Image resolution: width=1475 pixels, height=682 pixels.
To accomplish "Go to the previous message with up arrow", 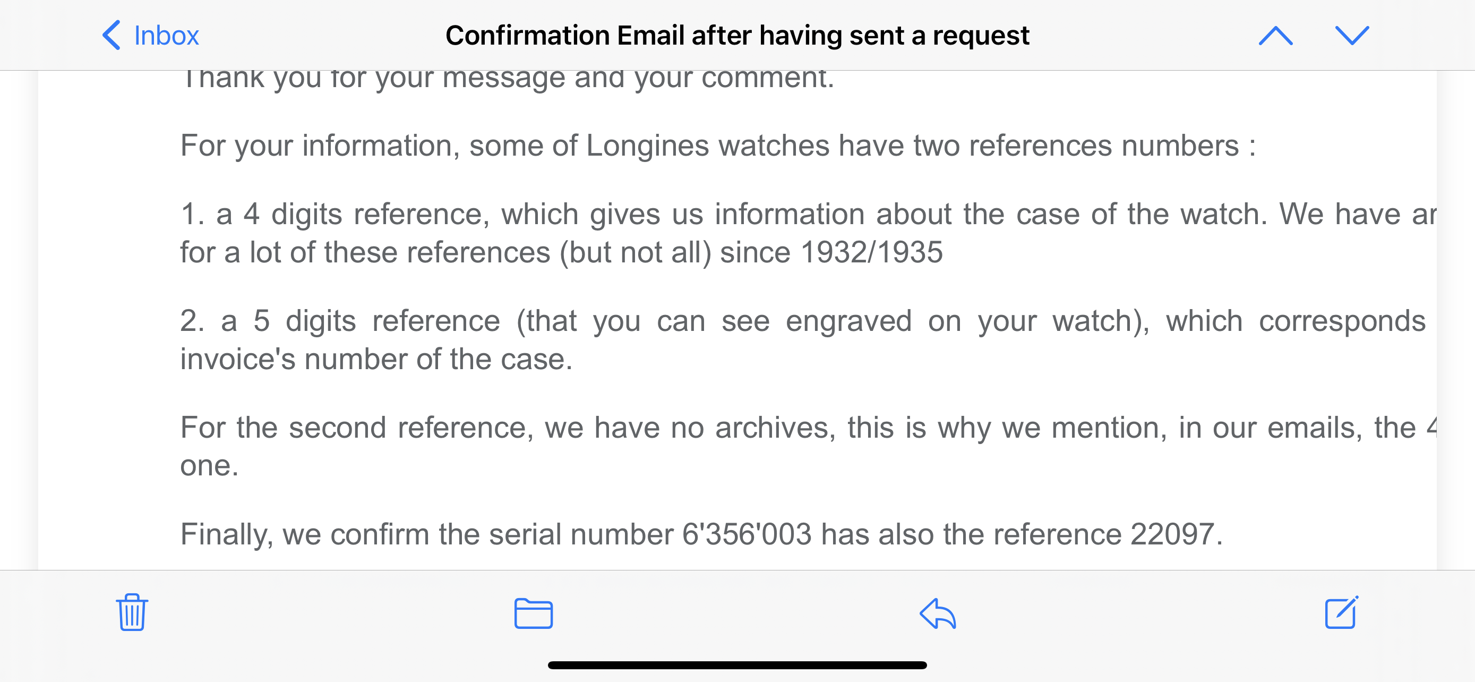I will (1276, 36).
